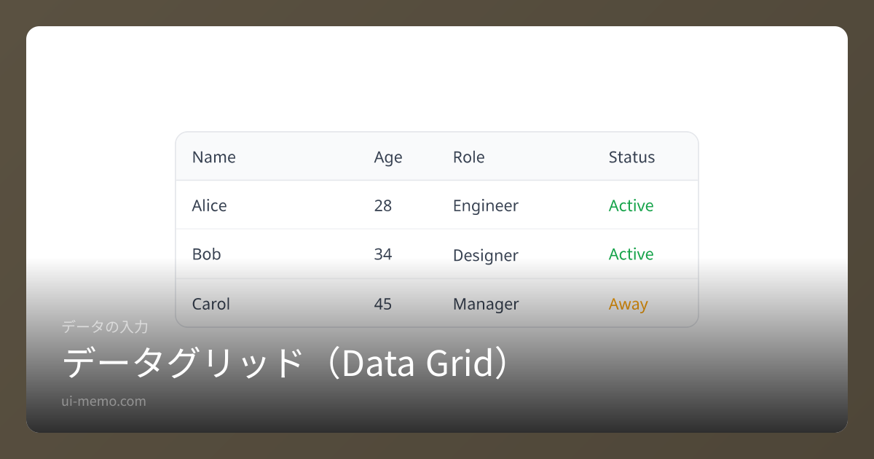Click the Active status in Bob's row

point(631,254)
